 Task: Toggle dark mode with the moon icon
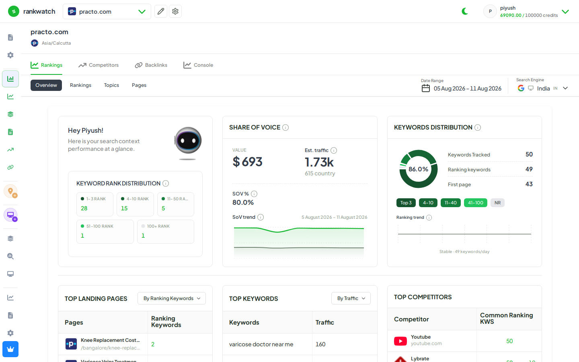click(465, 11)
